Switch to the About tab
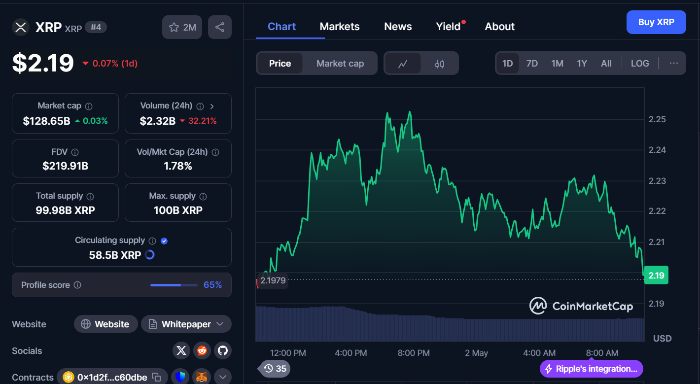Viewport: 700px width, 384px height. tap(499, 27)
